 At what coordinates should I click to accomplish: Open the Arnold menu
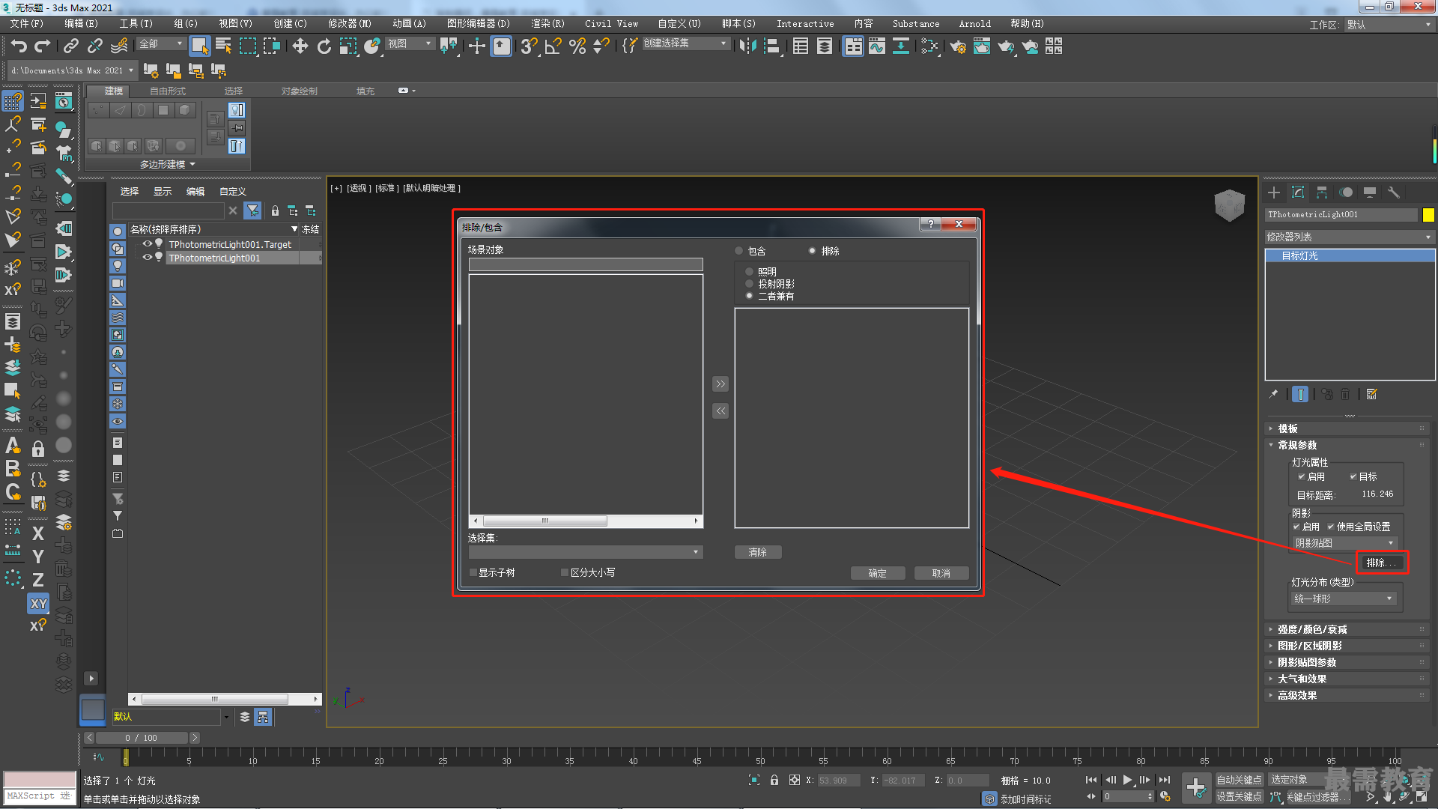(974, 24)
